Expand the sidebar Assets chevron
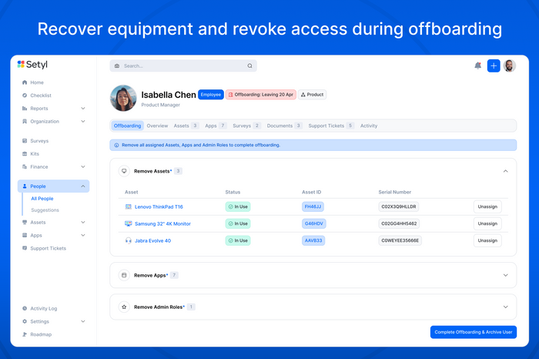The image size is (539, 359). (83, 223)
